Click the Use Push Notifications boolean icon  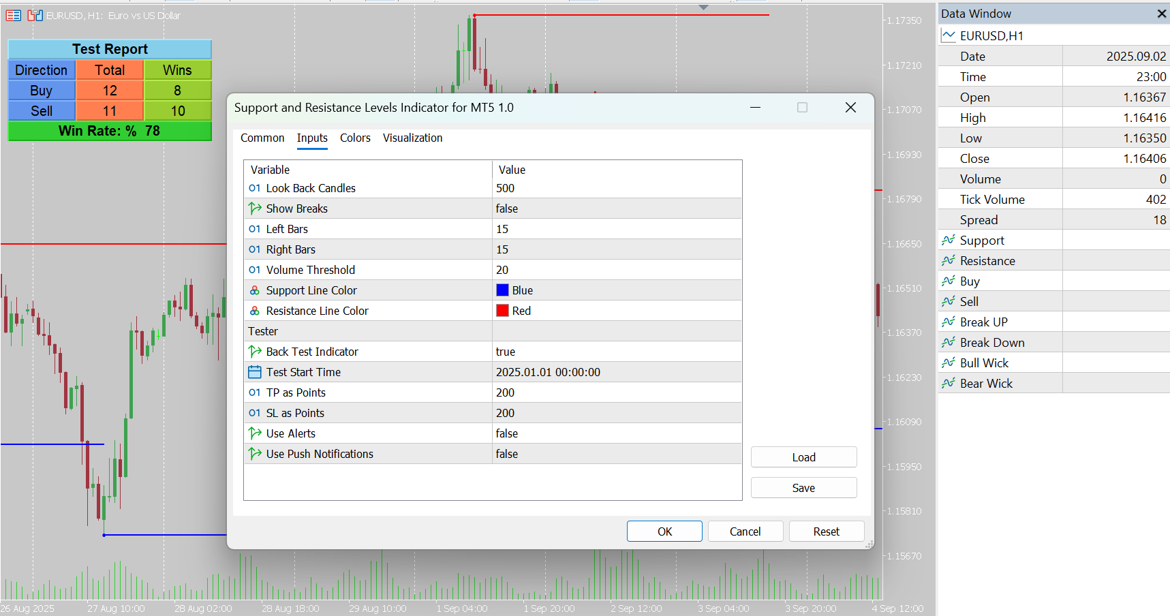pos(255,454)
